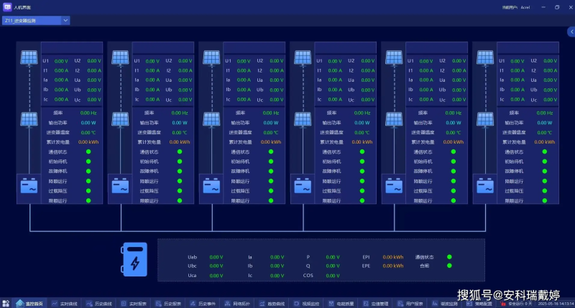The image size is (575, 308).
Task: Select the inverter icon in the fourth panel
Action: [303, 186]
